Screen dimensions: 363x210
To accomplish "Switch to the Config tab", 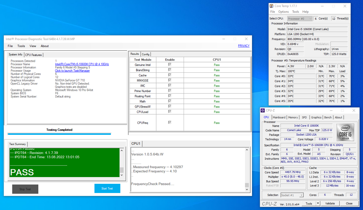I will pyautogui.click(x=145, y=54).
